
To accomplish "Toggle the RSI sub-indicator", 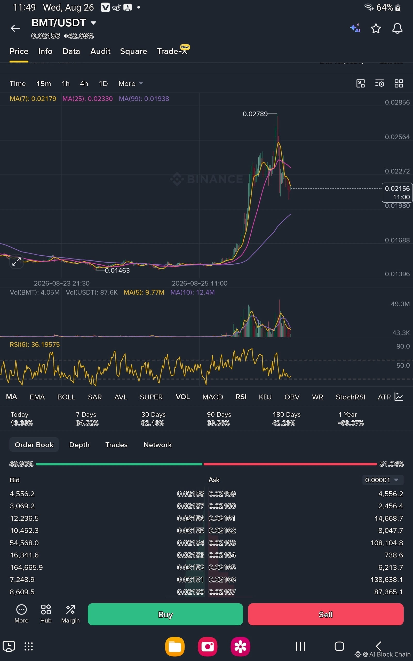I will click(x=241, y=397).
